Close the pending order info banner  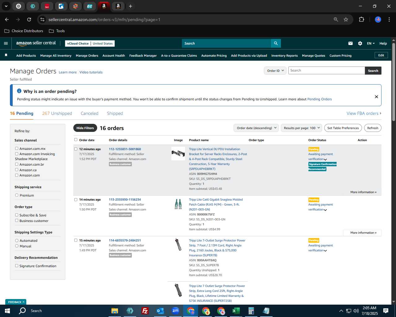coord(377,97)
